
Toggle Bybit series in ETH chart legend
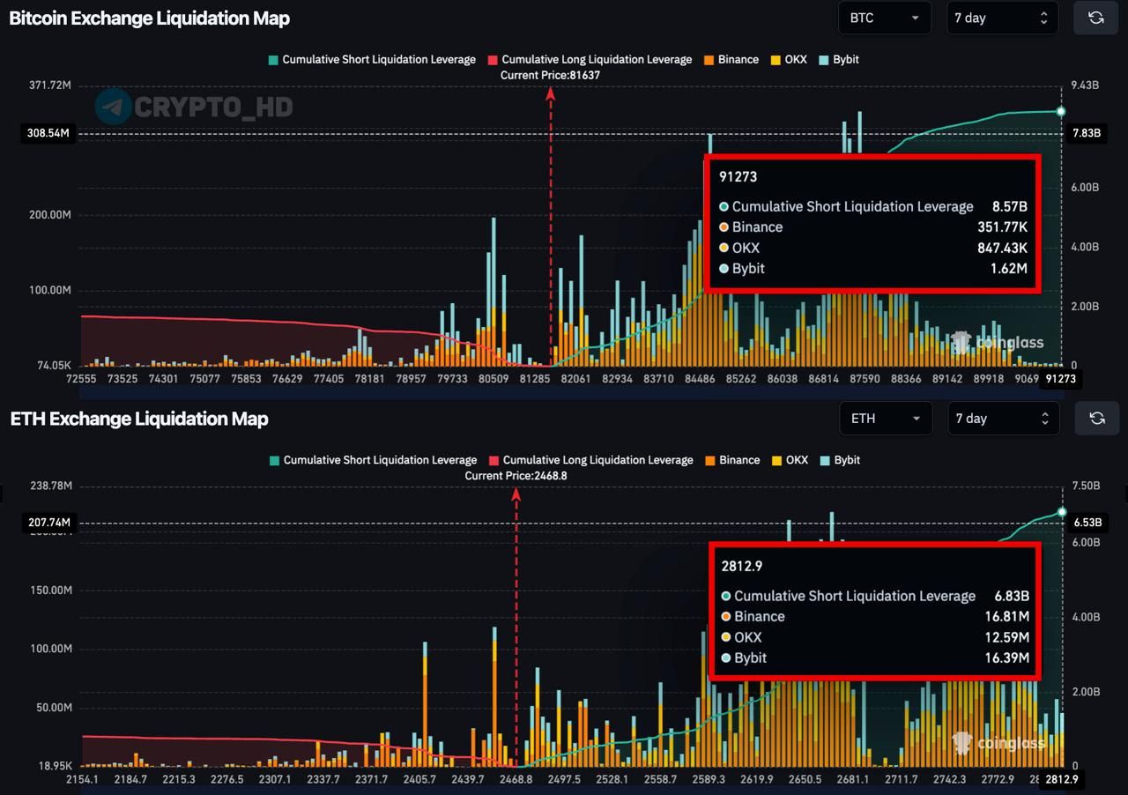coord(840,460)
